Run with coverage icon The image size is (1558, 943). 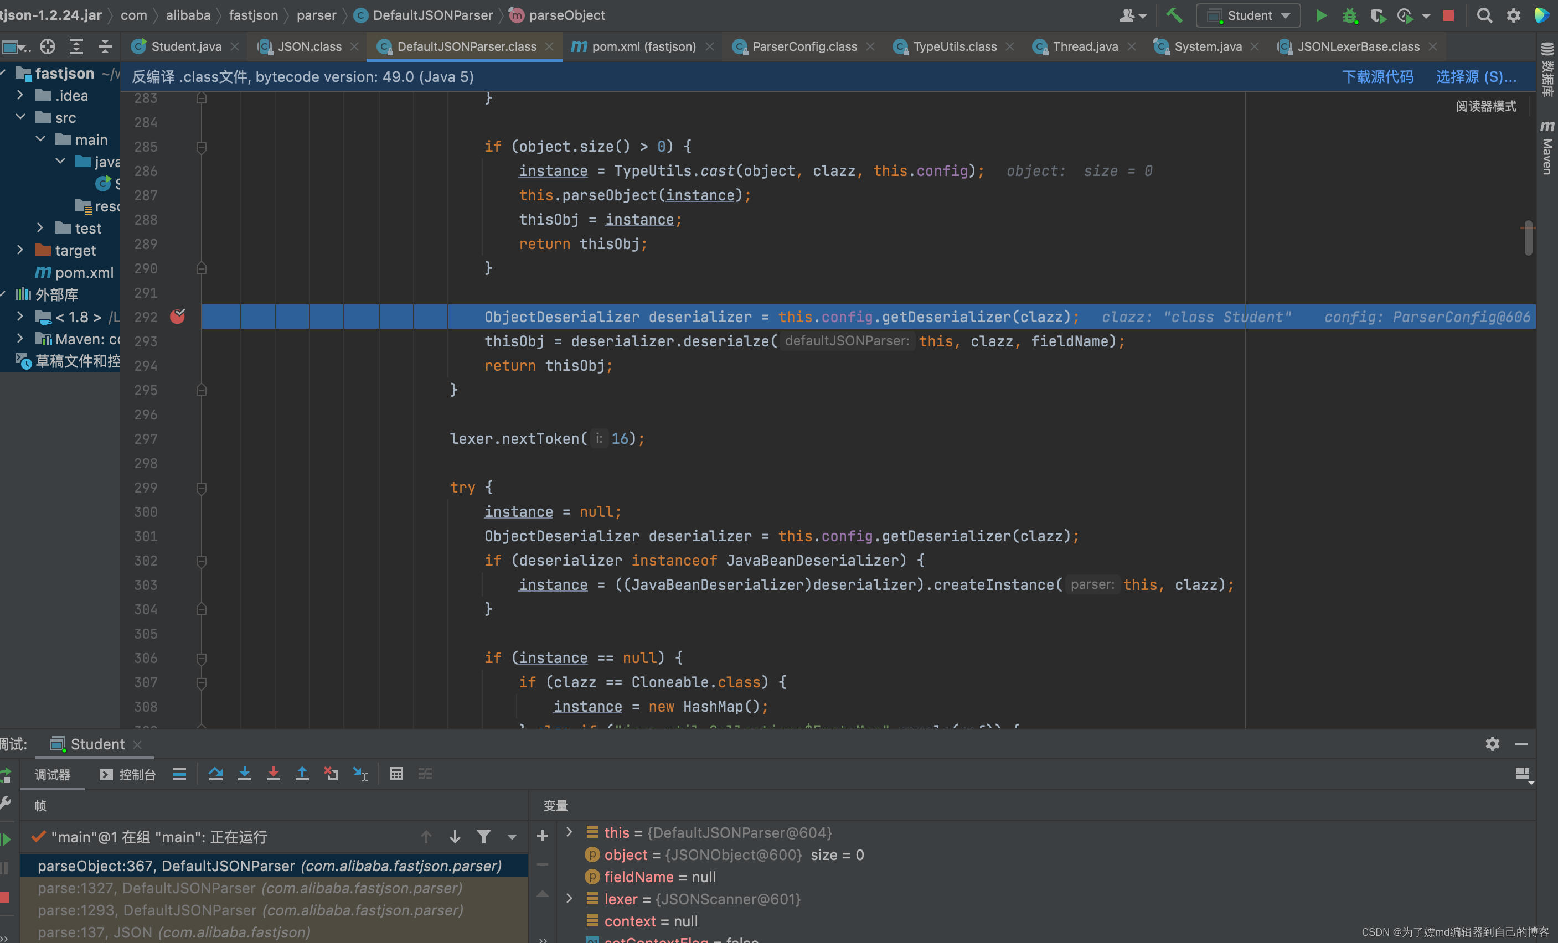click(x=1378, y=16)
